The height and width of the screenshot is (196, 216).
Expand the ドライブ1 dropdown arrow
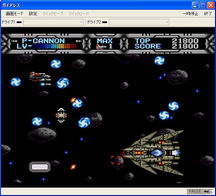pos(81,22)
